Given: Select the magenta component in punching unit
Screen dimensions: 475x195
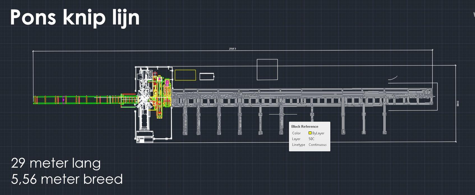Looking at the screenshot, I should 167,83.
